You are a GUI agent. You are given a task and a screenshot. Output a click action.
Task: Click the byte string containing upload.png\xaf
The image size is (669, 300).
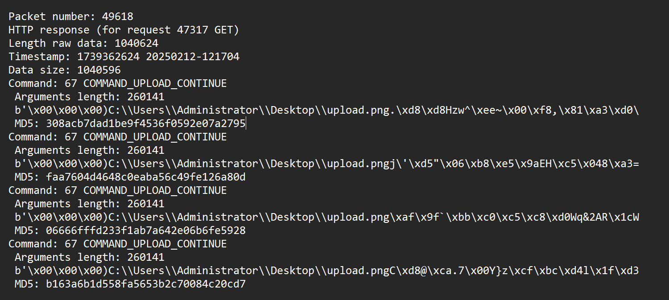click(x=327, y=217)
